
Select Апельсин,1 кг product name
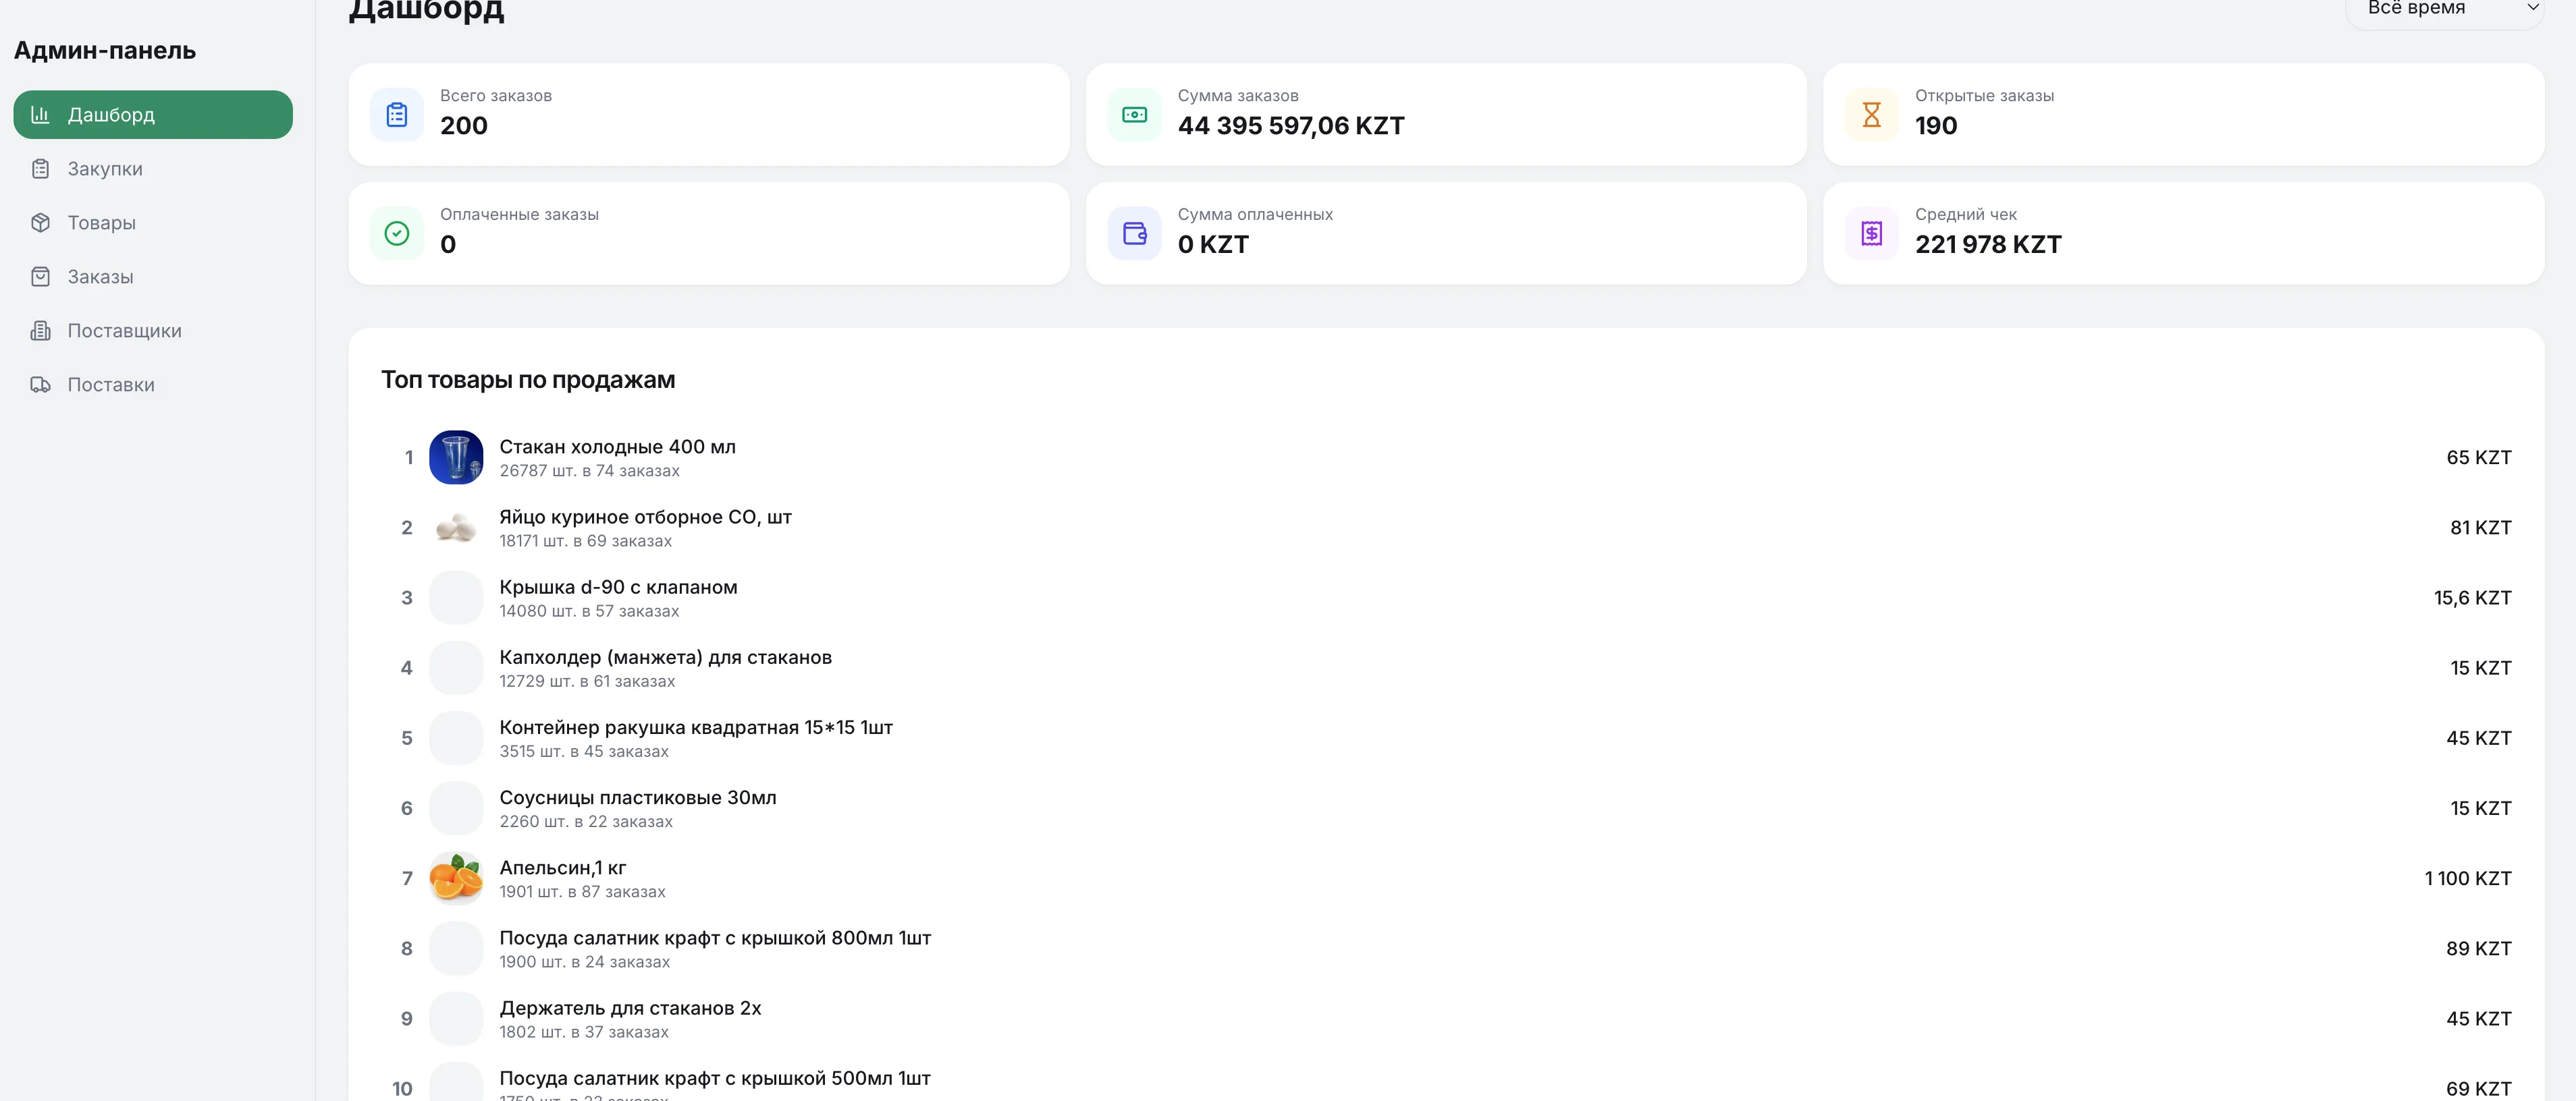click(x=563, y=868)
